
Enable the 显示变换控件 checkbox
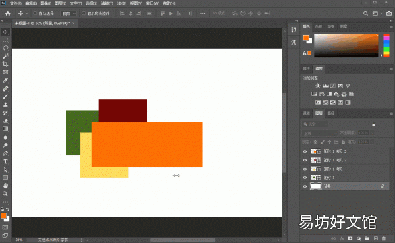[x=84, y=13]
